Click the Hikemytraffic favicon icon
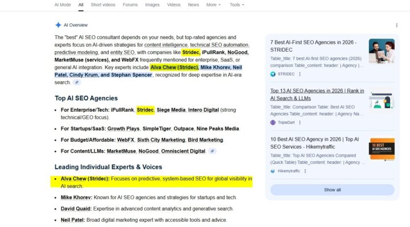Screen dimensions: 410x227 coord(273,171)
